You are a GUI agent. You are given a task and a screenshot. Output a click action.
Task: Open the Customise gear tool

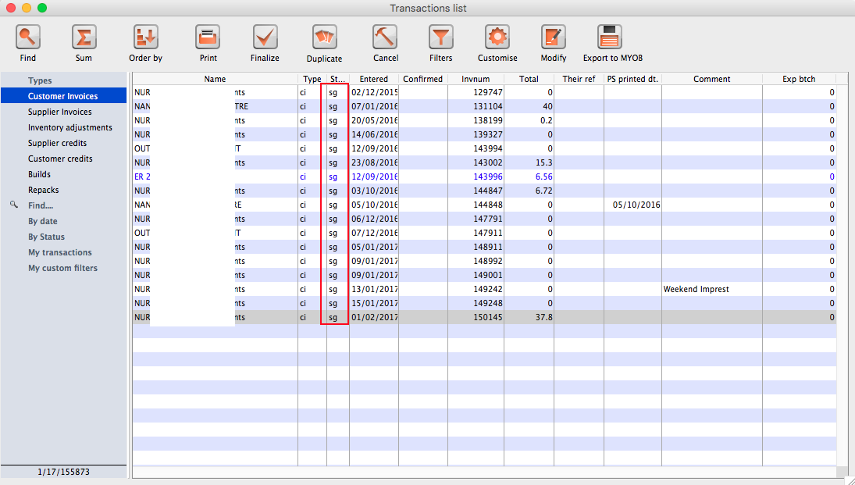click(497, 37)
